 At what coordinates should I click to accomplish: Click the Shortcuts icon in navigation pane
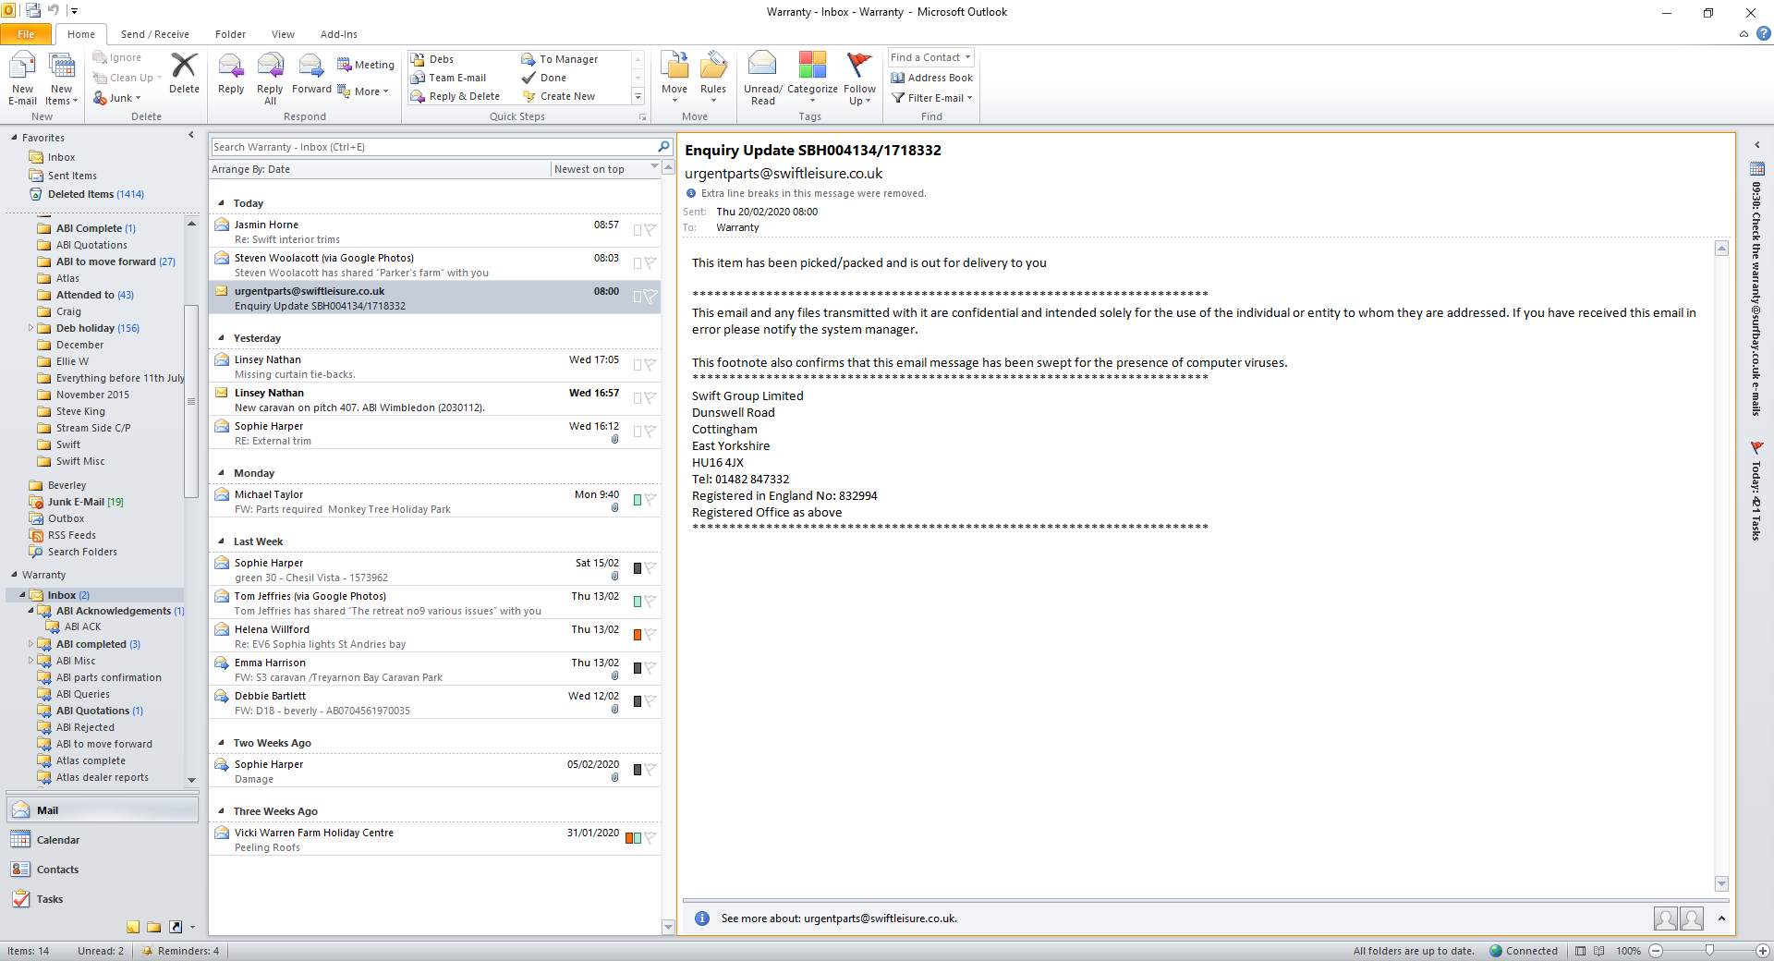click(176, 927)
